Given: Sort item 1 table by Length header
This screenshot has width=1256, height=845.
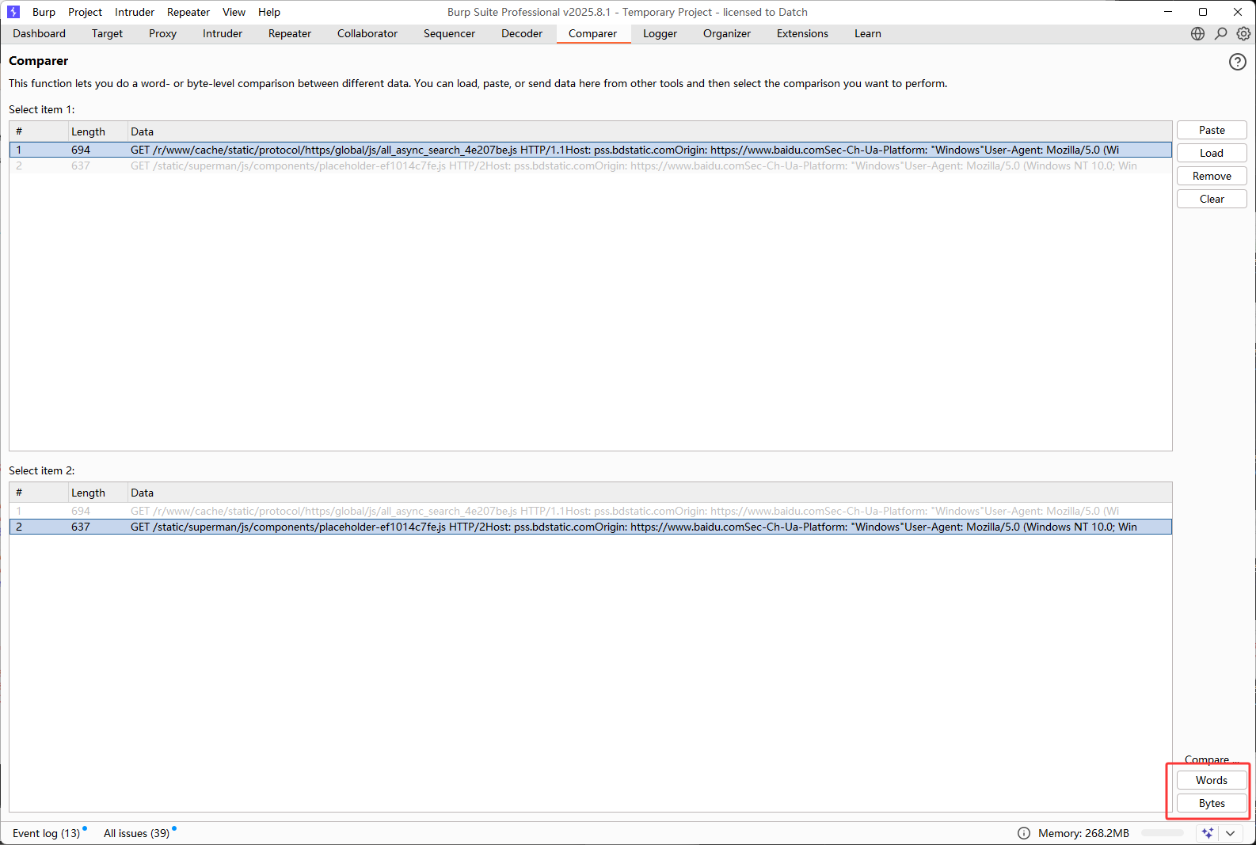Looking at the screenshot, I should tap(97, 131).
